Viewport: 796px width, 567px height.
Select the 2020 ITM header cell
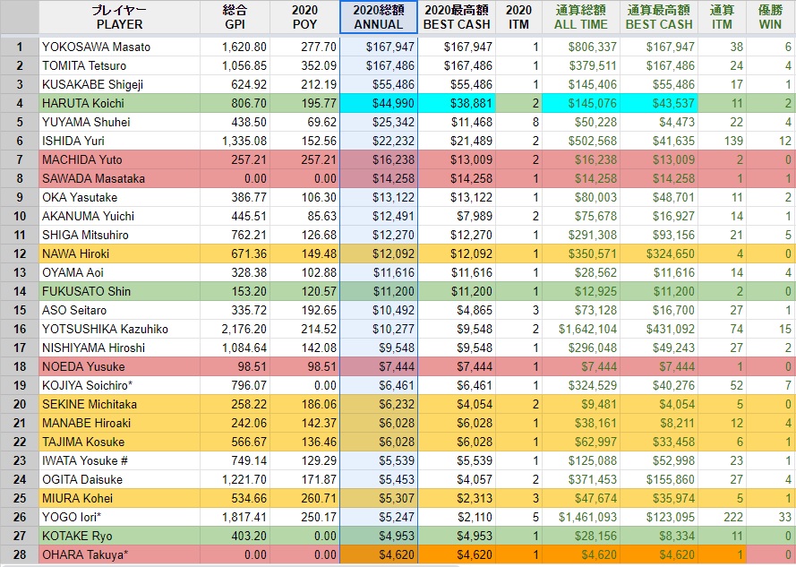click(x=518, y=17)
